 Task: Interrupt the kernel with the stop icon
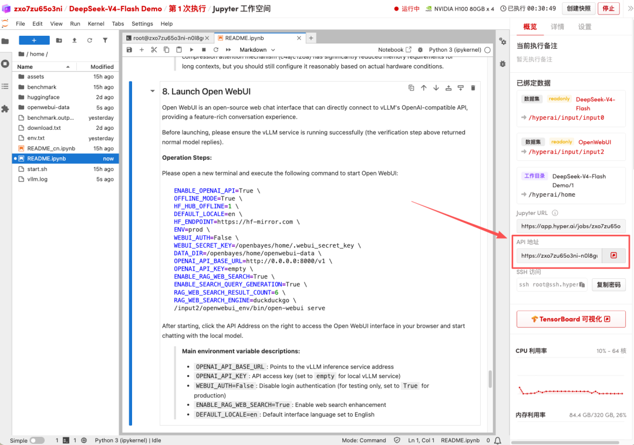coord(204,50)
